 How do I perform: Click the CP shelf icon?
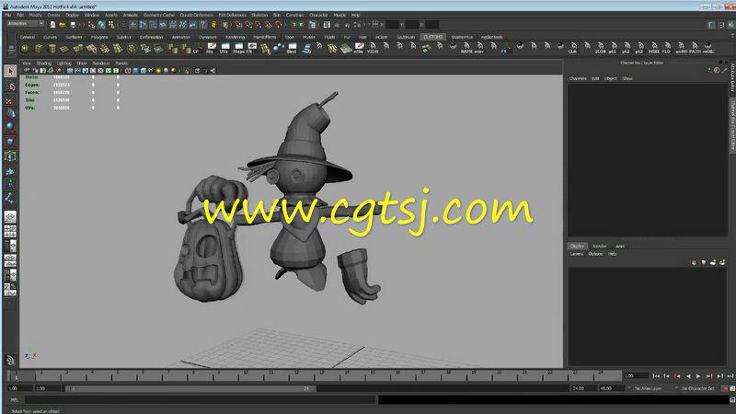click(x=198, y=48)
